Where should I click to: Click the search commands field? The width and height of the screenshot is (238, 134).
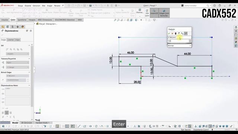[x=195, y=6]
